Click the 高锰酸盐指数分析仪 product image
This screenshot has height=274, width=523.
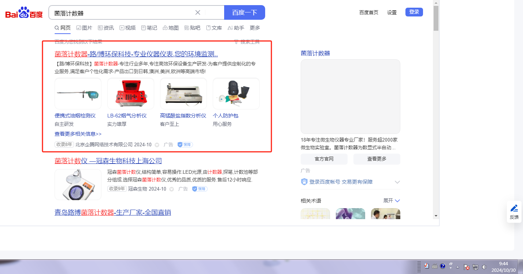183,94
